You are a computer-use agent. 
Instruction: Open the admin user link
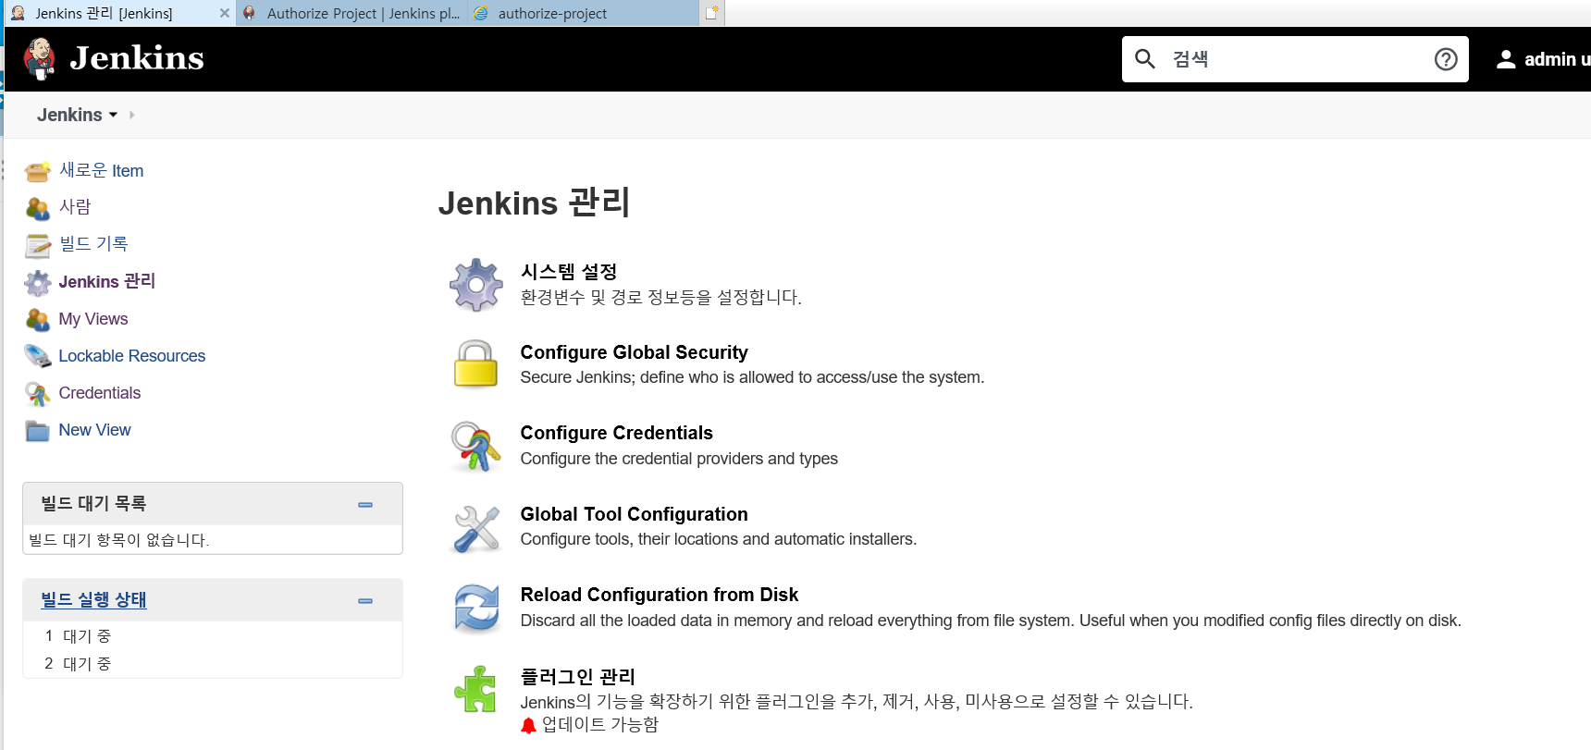(x=1557, y=59)
